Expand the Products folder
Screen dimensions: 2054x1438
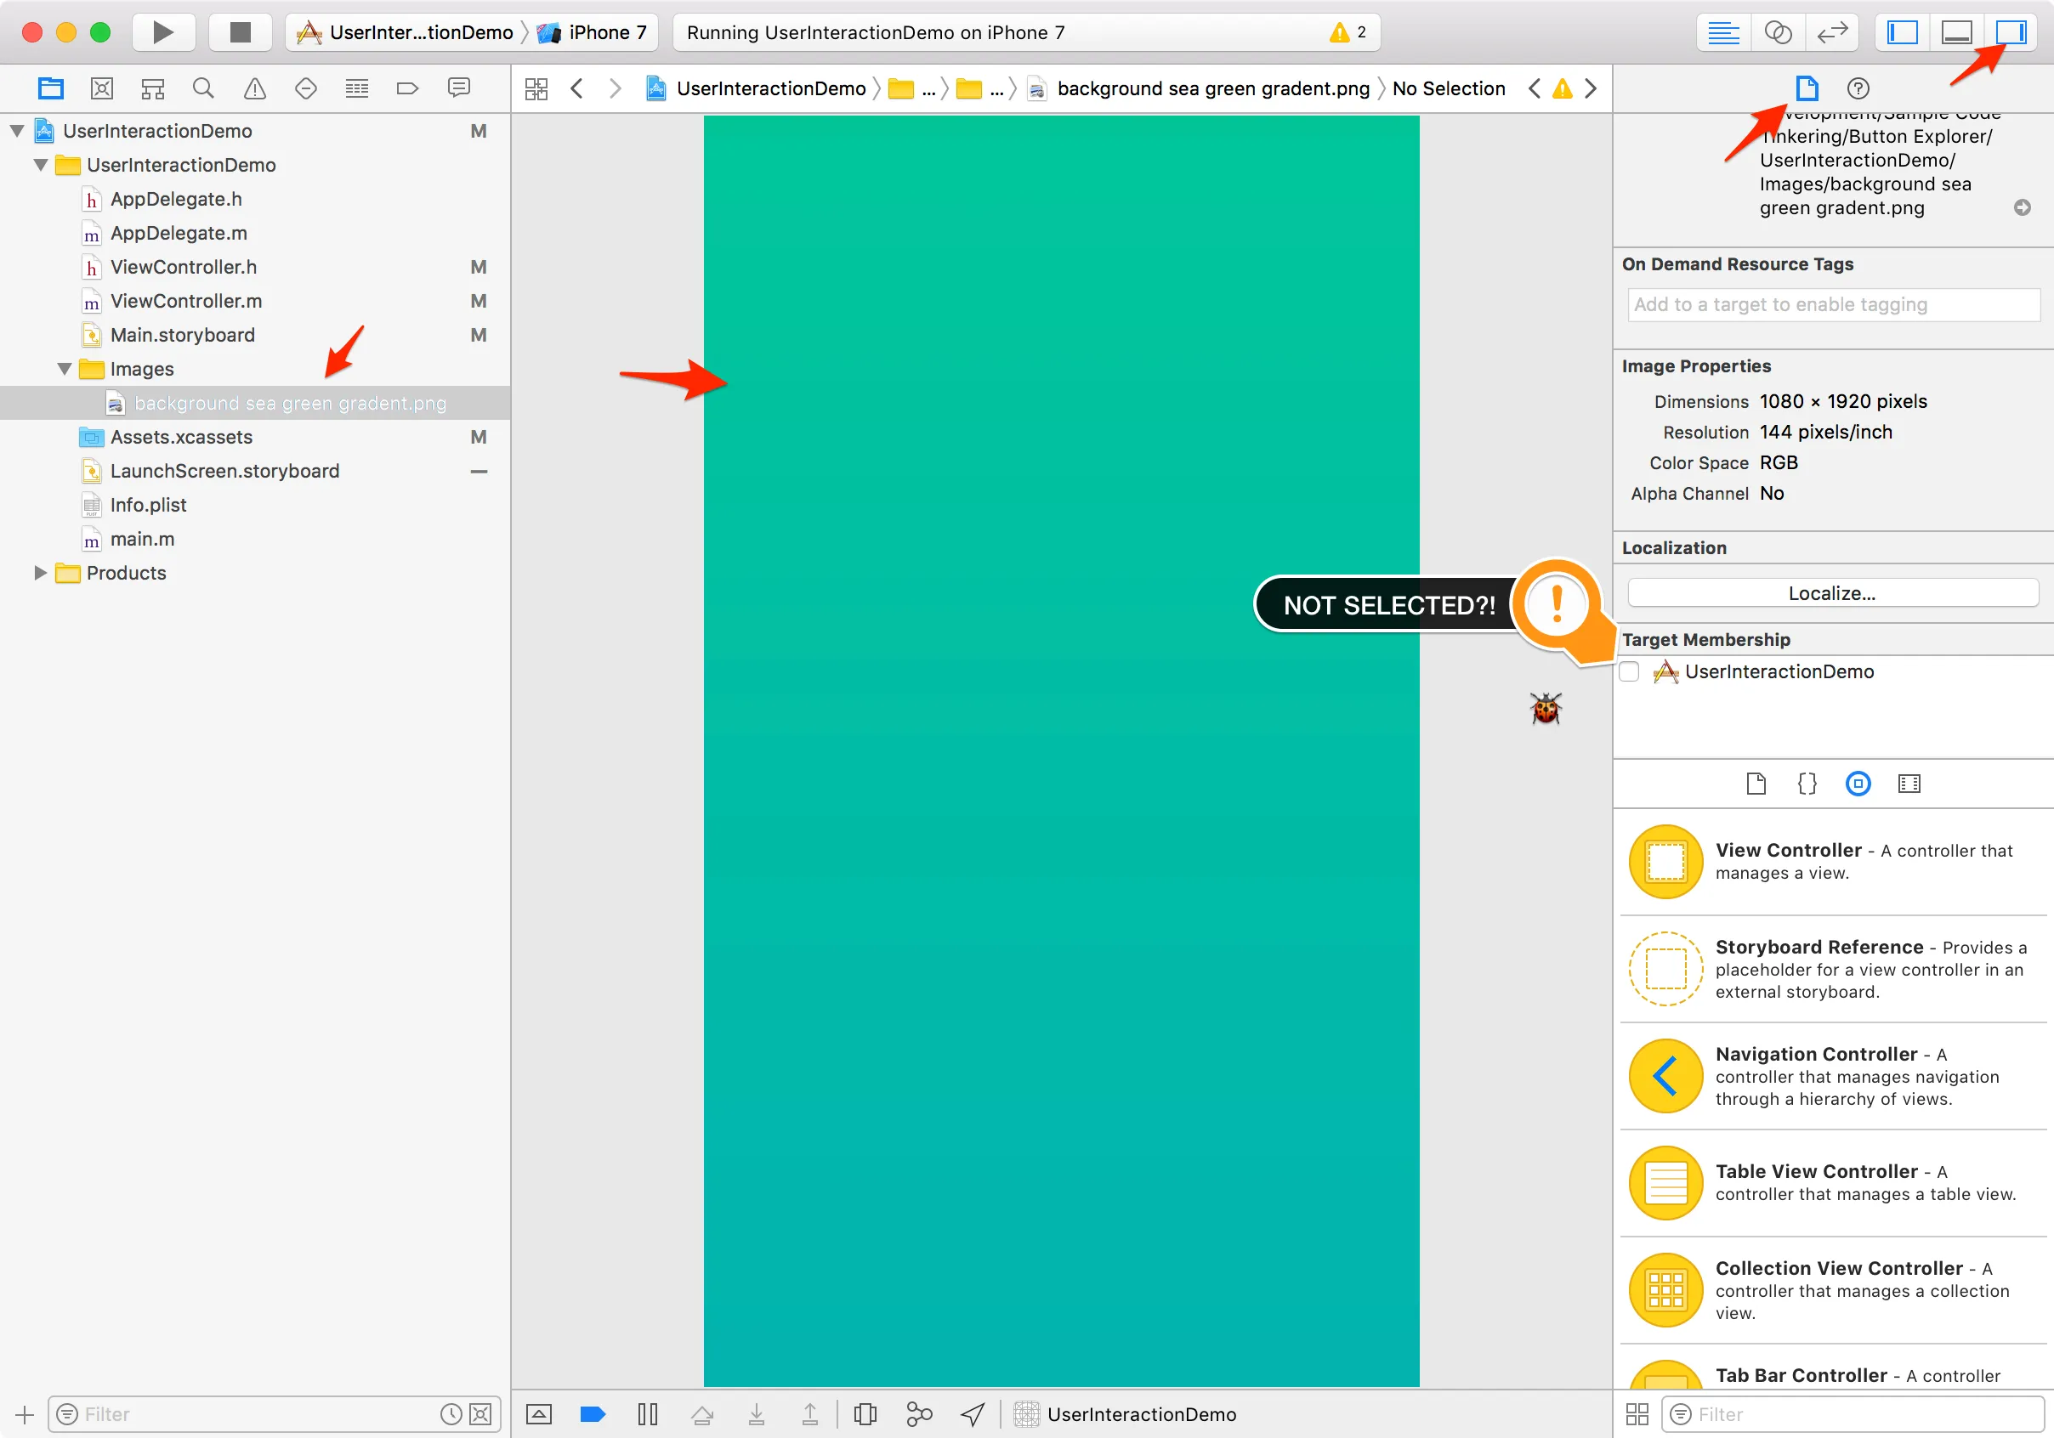tap(40, 572)
